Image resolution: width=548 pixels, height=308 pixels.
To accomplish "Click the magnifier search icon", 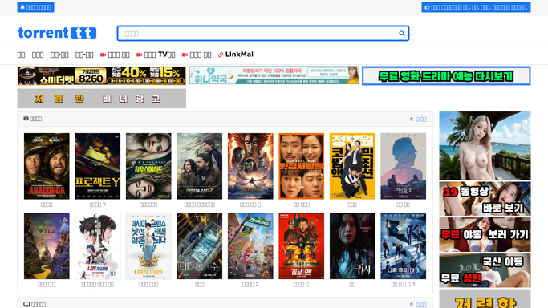I will 401,34.
